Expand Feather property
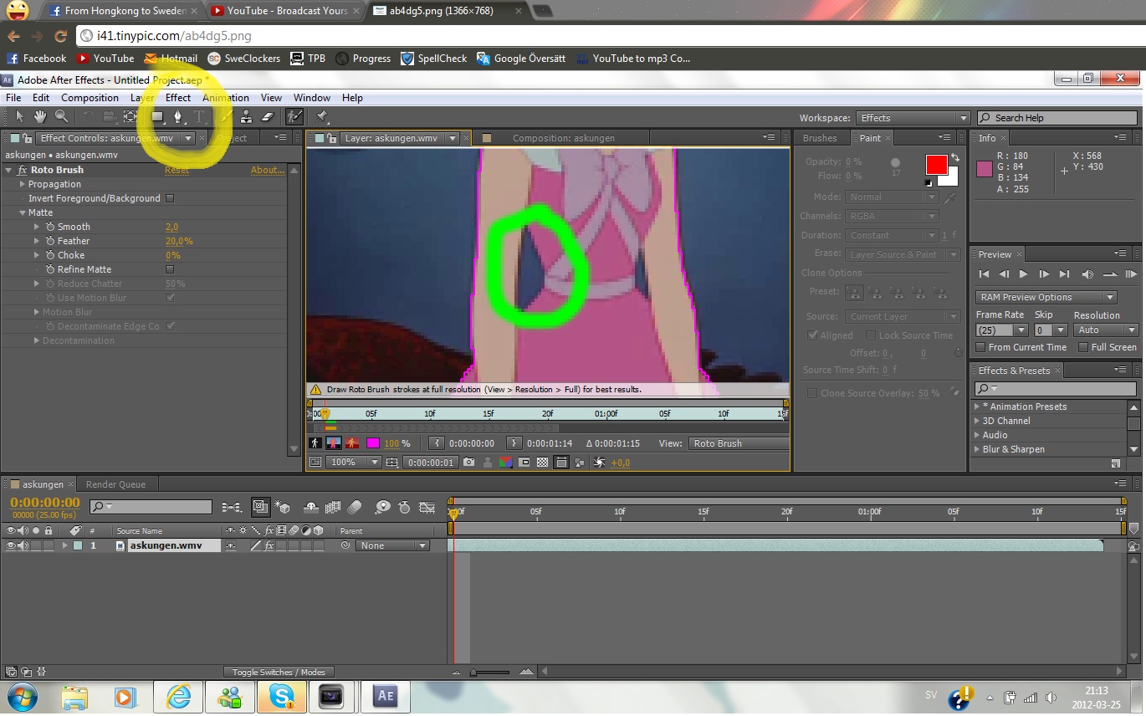The height and width of the screenshot is (716, 1146). tap(37, 241)
